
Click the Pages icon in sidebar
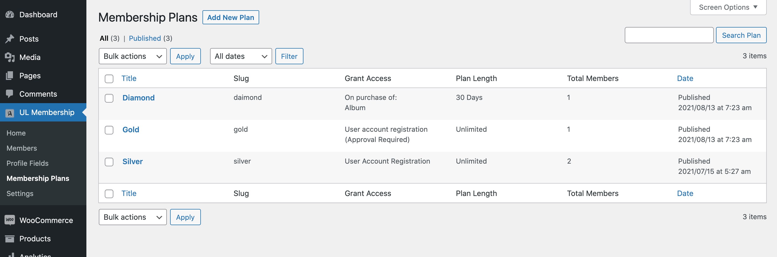pyautogui.click(x=10, y=76)
